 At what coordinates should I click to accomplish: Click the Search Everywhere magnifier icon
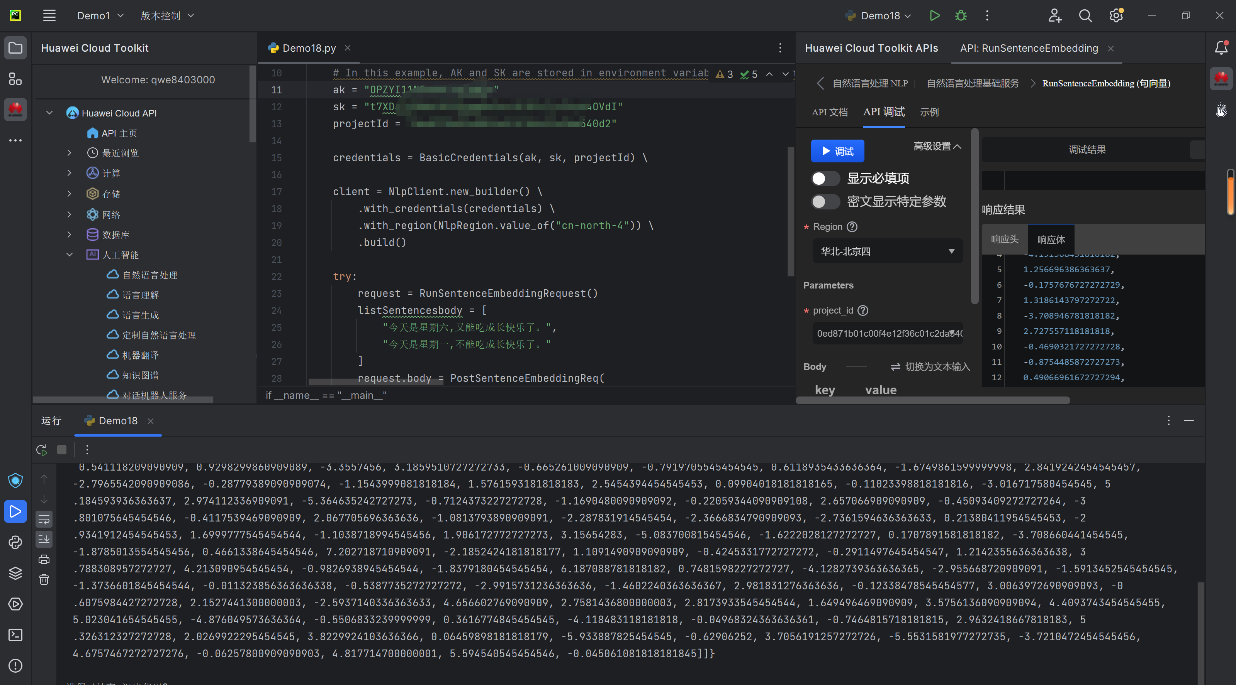coord(1085,16)
